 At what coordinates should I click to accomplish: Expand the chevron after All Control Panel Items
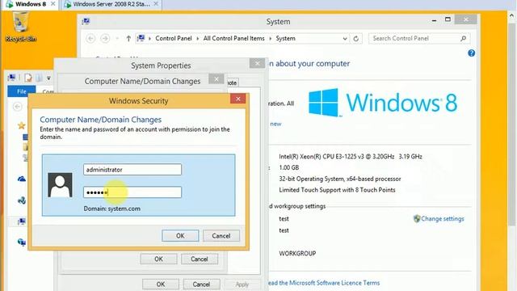coord(270,39)
